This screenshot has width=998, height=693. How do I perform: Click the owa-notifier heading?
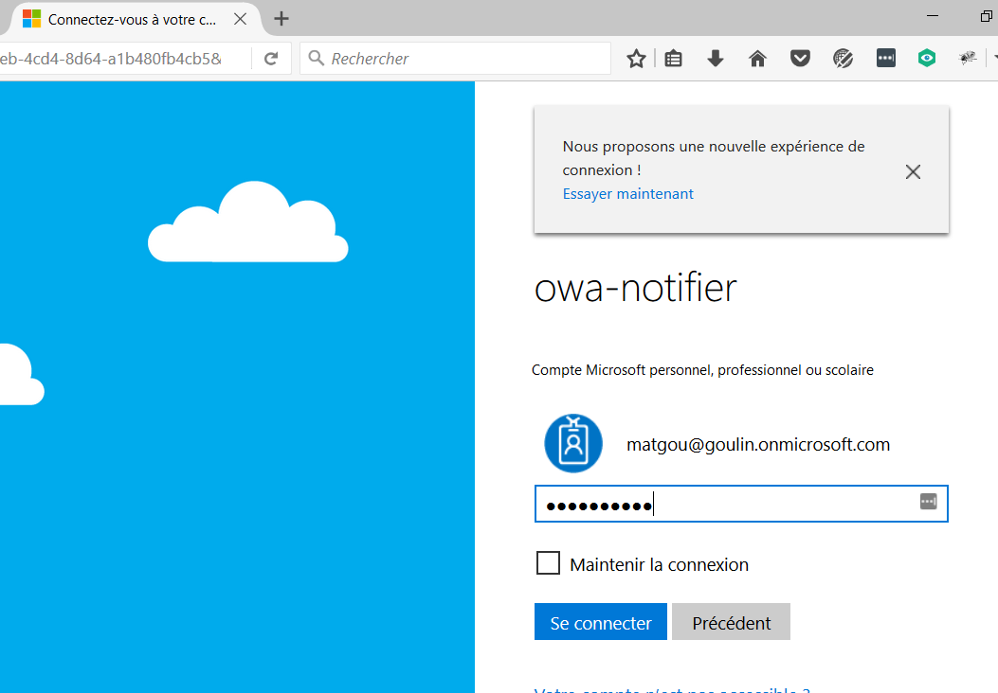coord(635,288)
